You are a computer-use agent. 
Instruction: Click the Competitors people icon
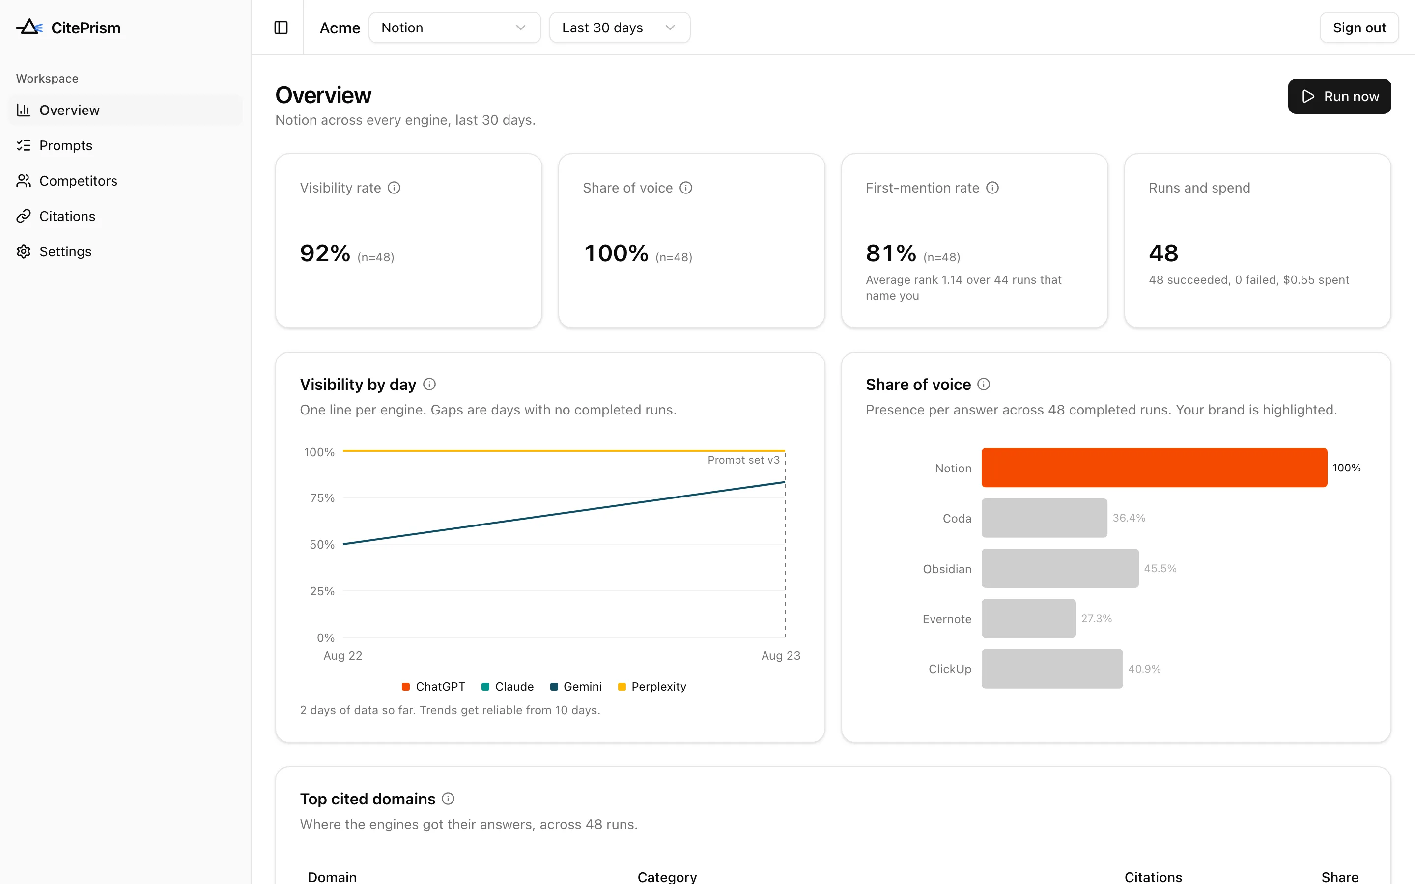click(24, 181)
